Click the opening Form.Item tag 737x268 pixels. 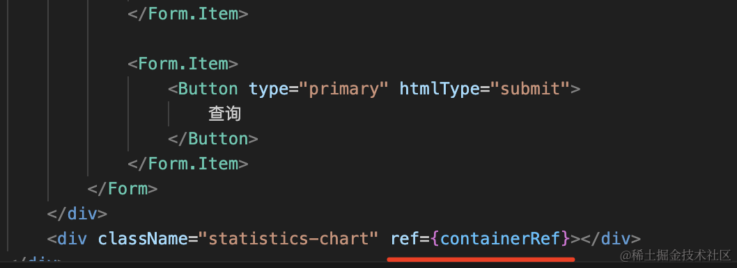(x=183, y=64)
